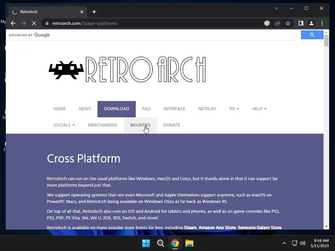The image size is (335, 251).
Task: Go to the HOME page
Action: pyautogui.click(x=60, y=109)
